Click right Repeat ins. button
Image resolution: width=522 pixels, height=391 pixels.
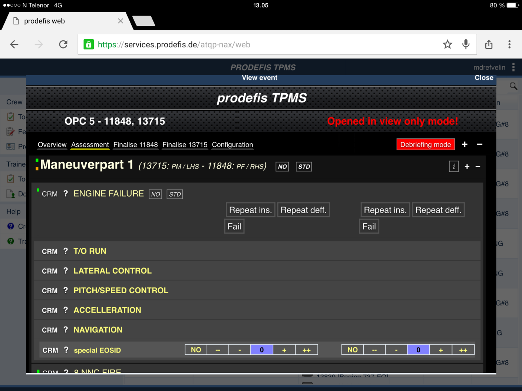pos(385,210)
